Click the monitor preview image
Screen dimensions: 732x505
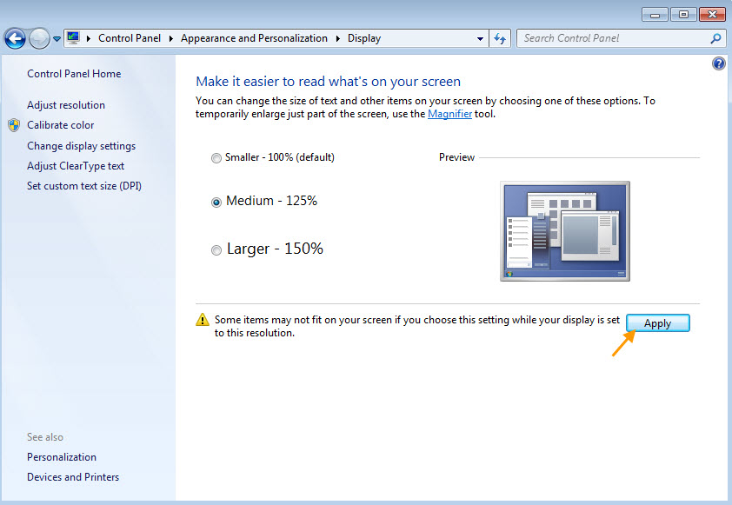(564, 230)
